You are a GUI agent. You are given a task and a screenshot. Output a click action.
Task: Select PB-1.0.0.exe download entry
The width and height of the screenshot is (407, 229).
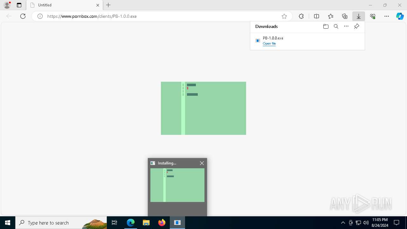307,41
